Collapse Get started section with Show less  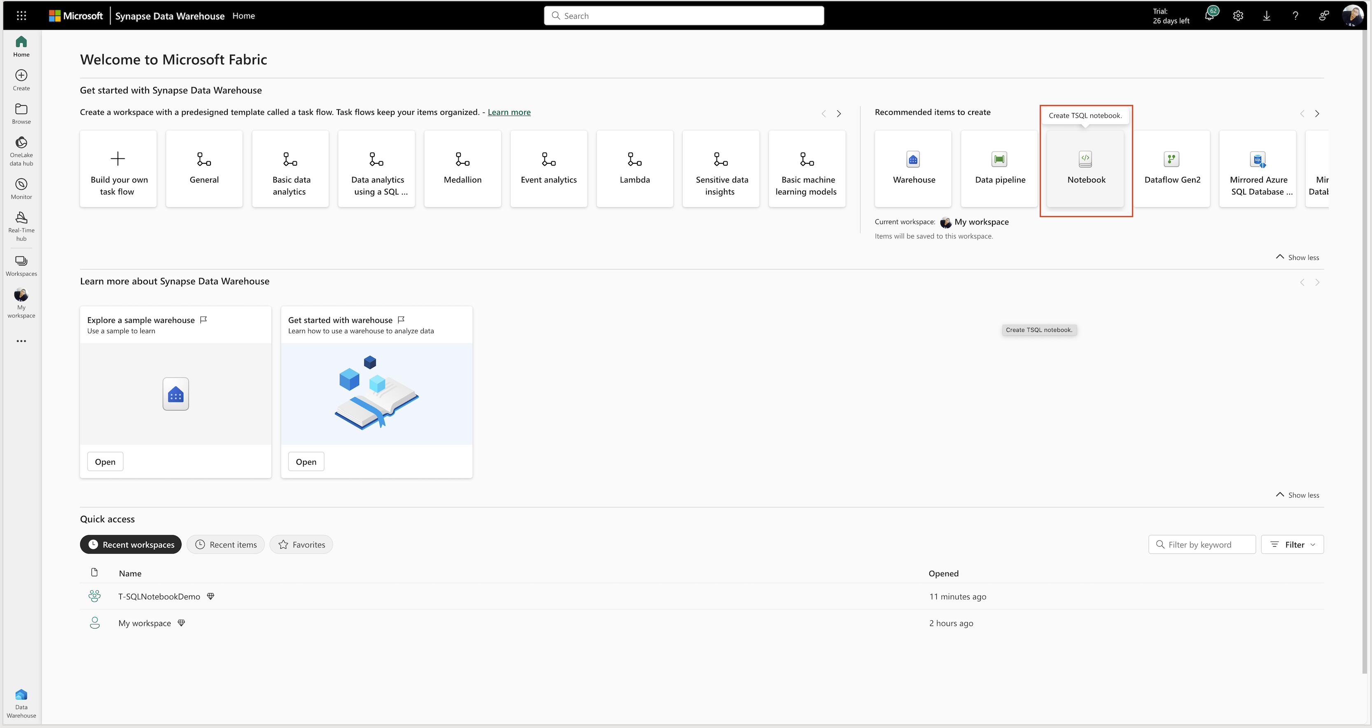(x=1297, y=257)
